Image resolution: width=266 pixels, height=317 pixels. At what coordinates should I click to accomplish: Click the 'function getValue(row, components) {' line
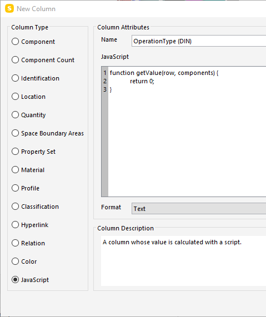point(164,73)
